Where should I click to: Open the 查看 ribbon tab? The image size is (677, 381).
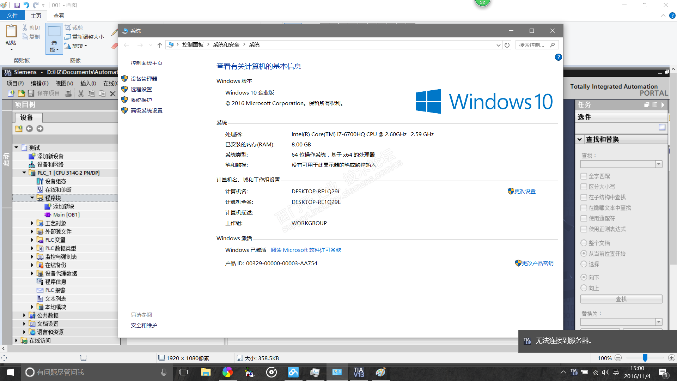59,16
